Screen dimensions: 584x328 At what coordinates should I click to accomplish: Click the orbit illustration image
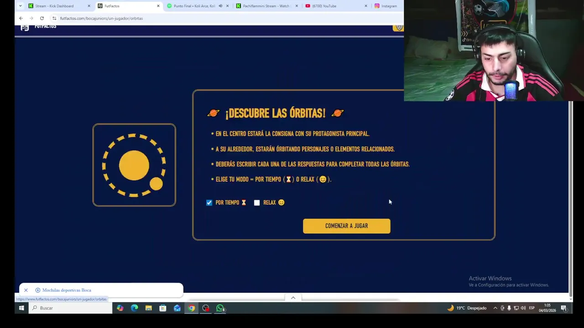[134, 165]
